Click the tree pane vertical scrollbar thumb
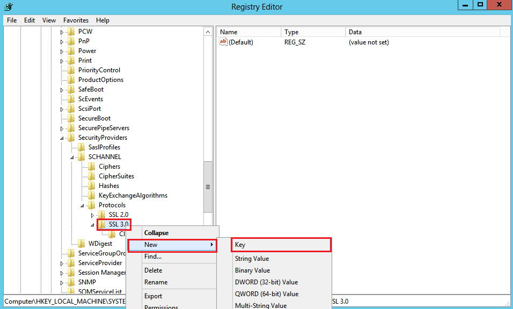Screen dimensions: 513x309 tap(208, 186)
